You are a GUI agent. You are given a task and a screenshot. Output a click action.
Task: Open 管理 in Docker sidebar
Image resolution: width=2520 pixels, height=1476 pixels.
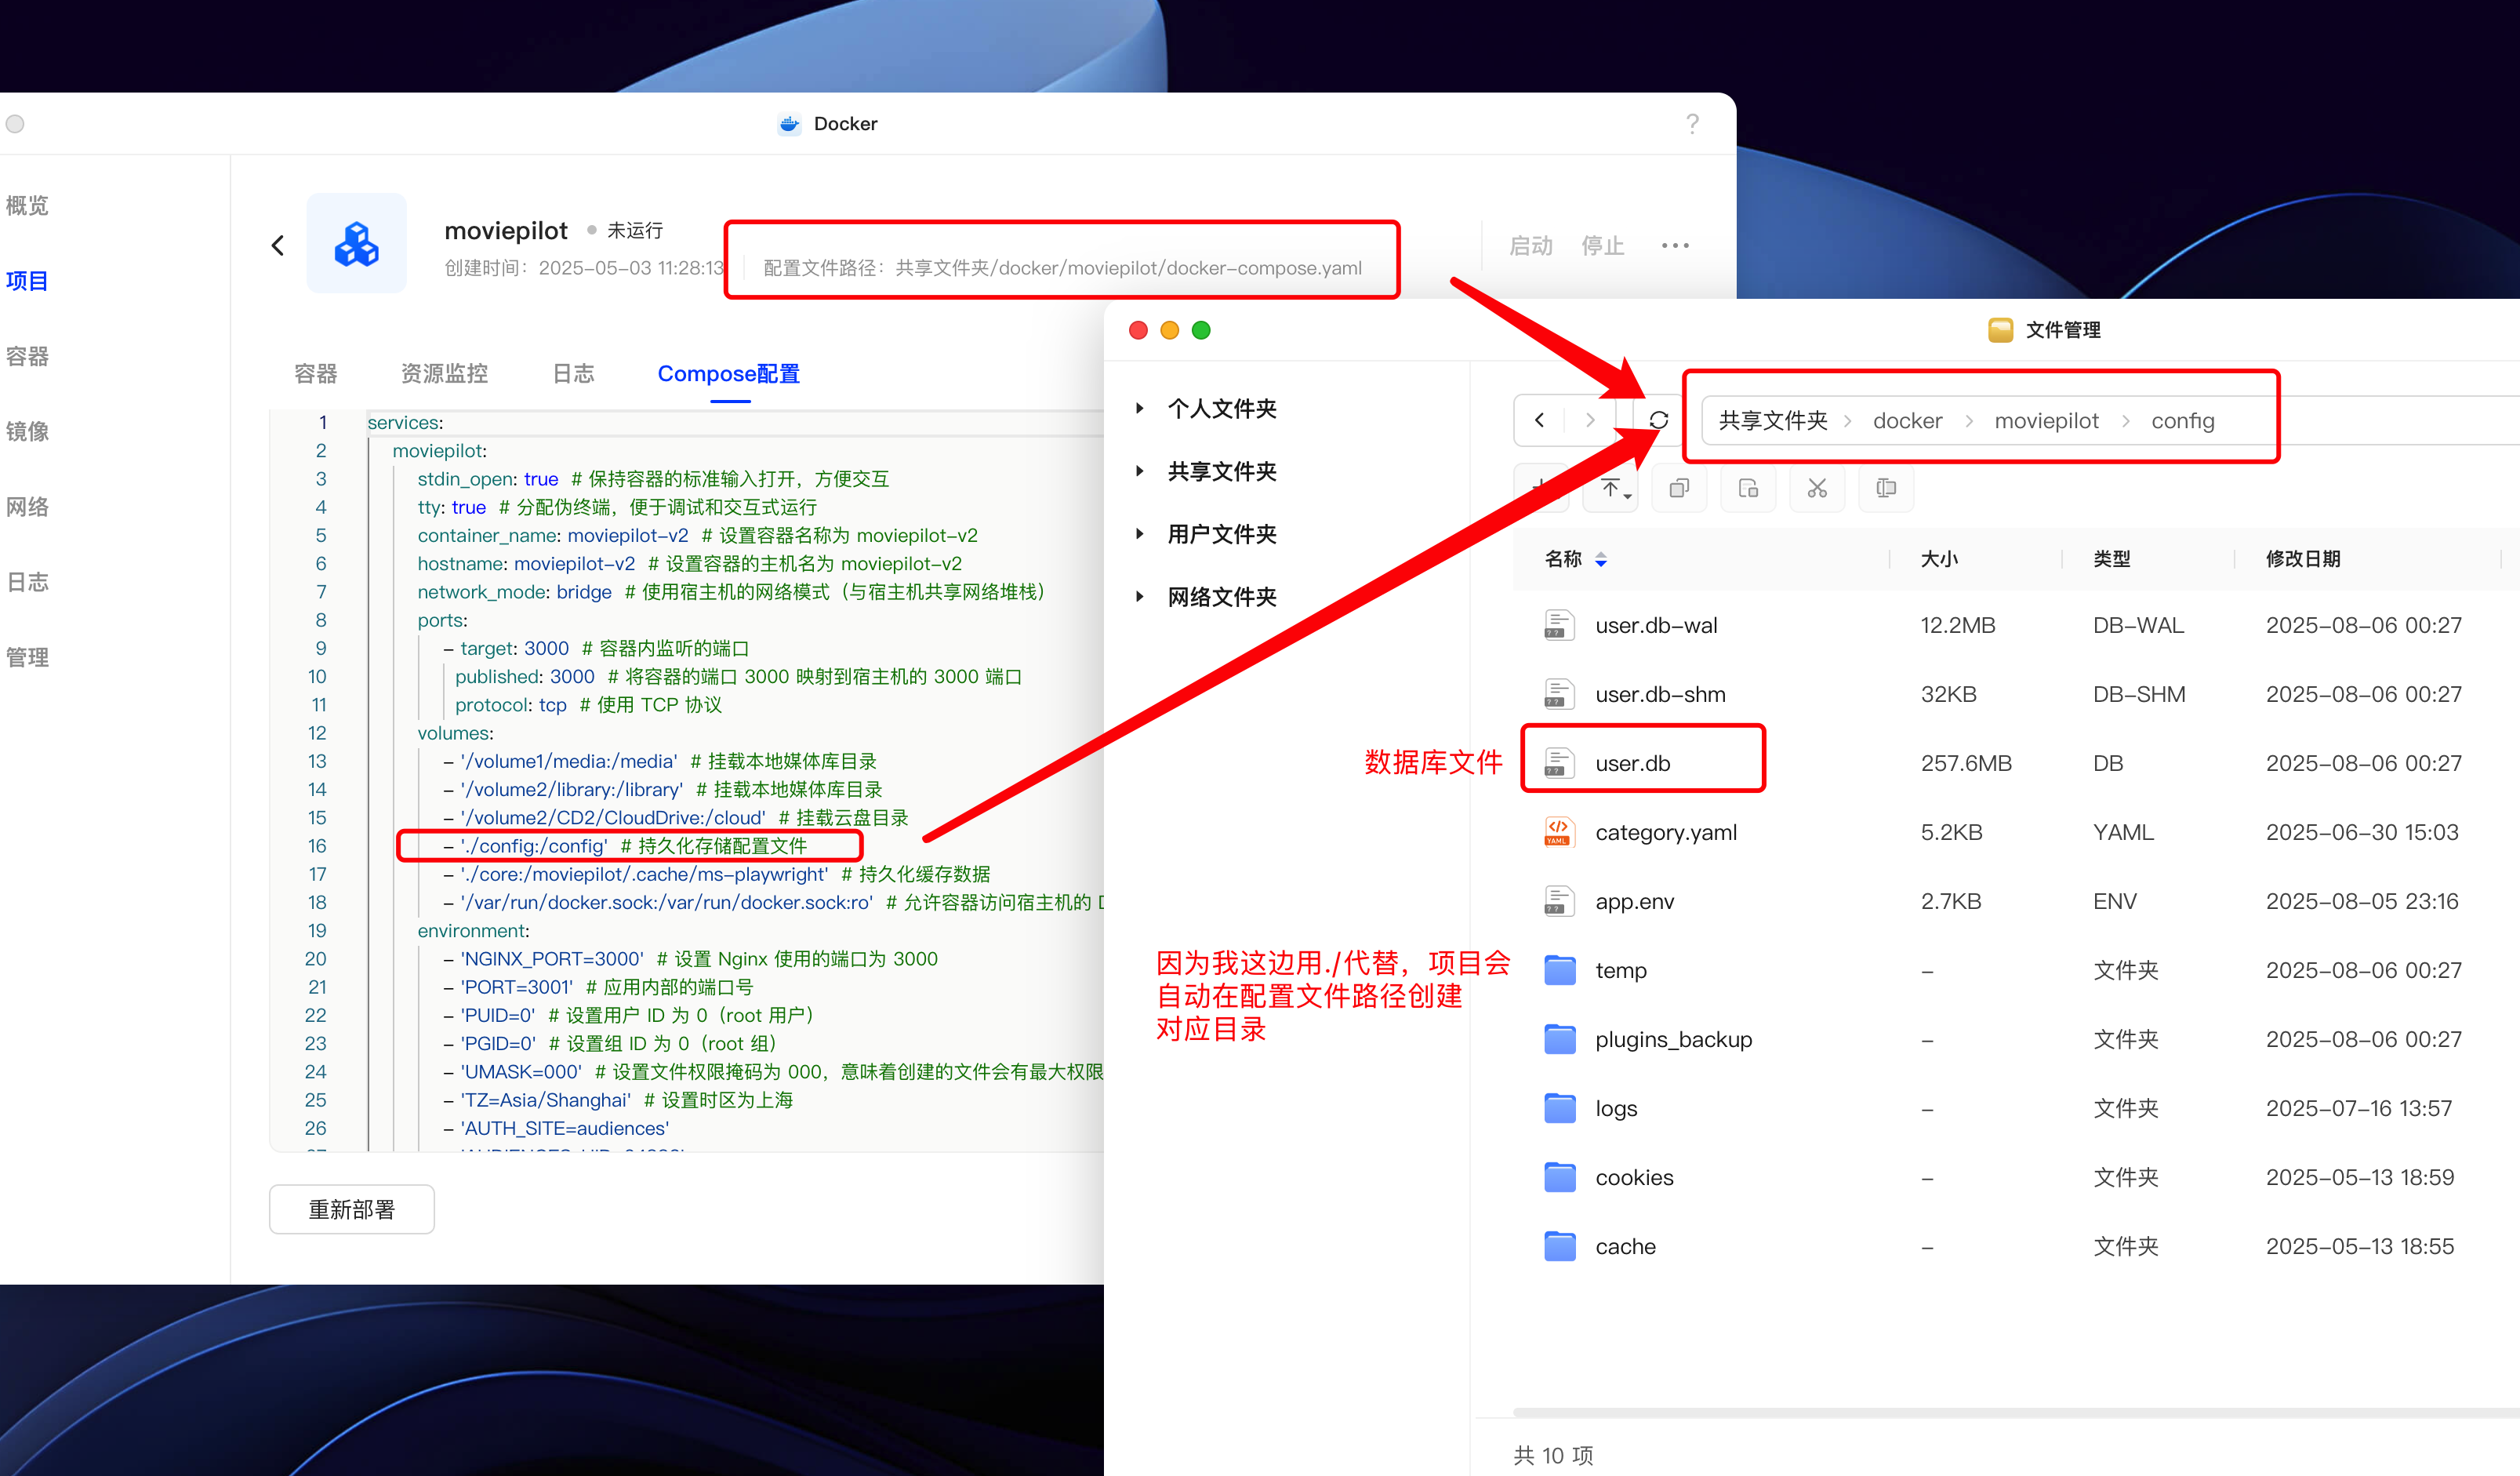pyautogui.click(x=27, y=657)
